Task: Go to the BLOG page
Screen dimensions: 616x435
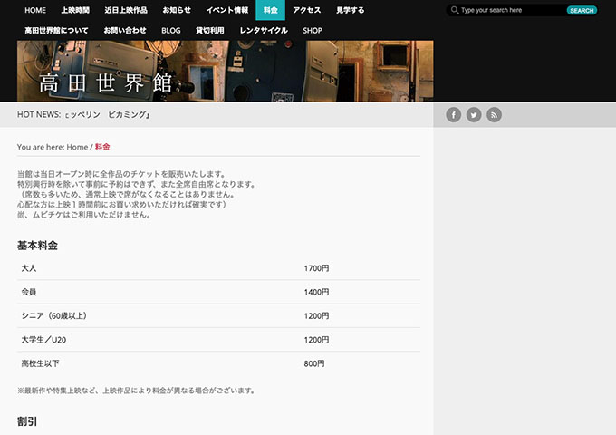Action: pos(170,30)
